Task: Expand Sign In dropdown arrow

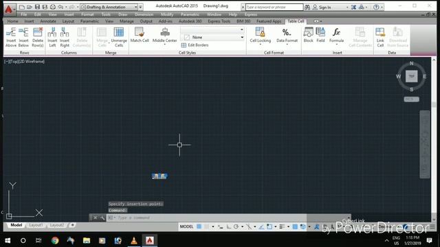Action: pyautogui.click(x=347, y=8)
